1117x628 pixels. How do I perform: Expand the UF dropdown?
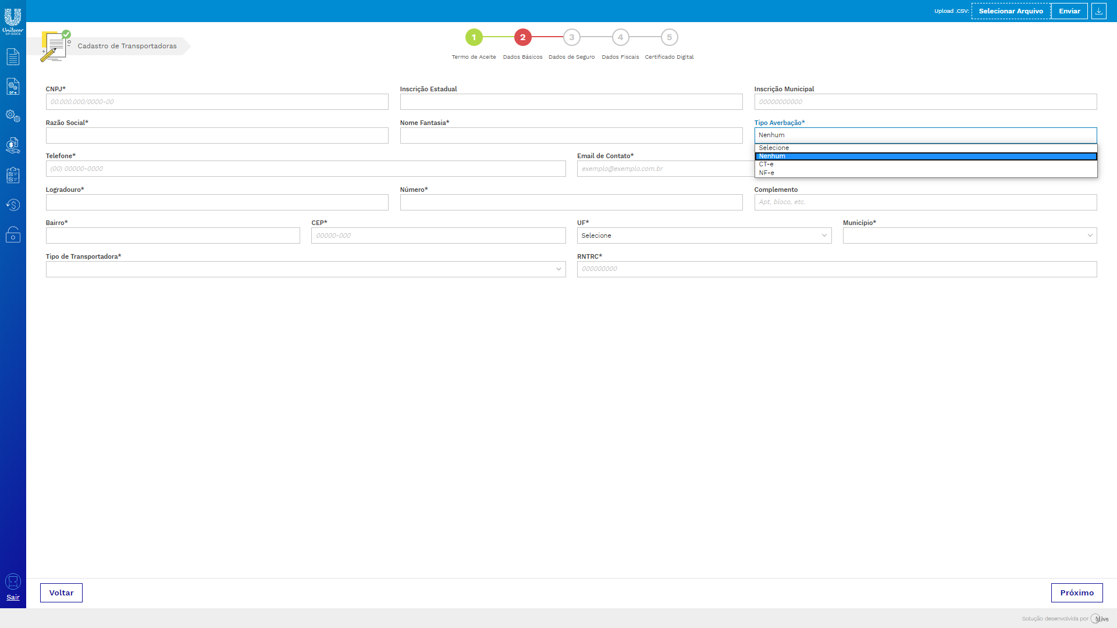(704, 235)
